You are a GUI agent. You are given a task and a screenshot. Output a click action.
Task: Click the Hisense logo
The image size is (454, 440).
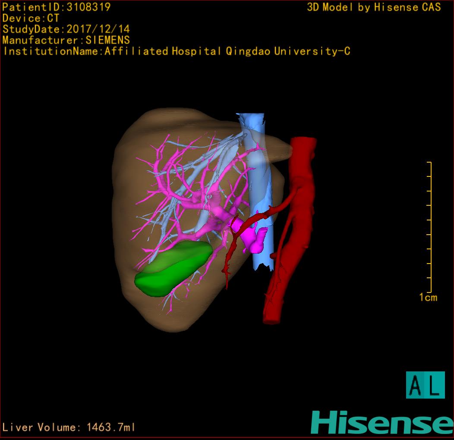coord(381,422)
